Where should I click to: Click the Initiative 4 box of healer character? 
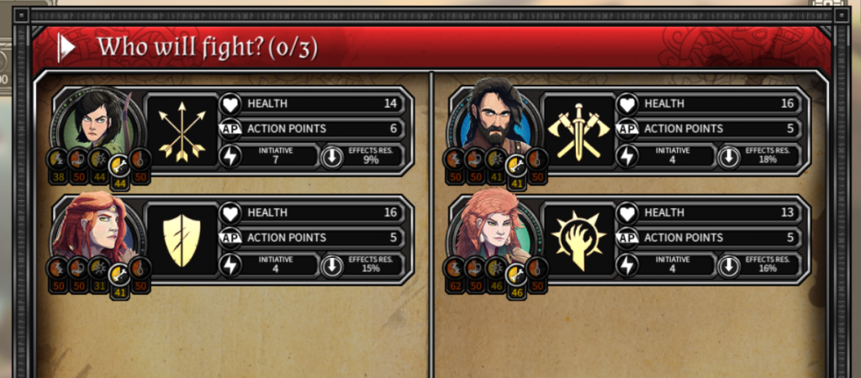[667, 265]
